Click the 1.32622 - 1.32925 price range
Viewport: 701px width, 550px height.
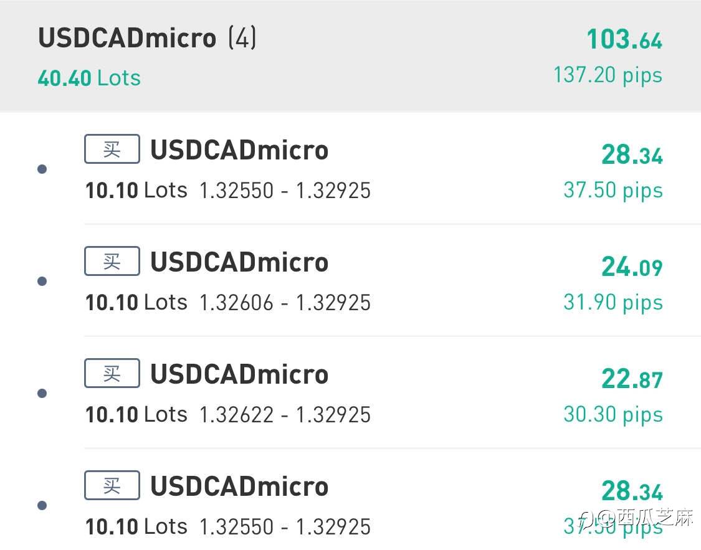[x=285, y=415]
